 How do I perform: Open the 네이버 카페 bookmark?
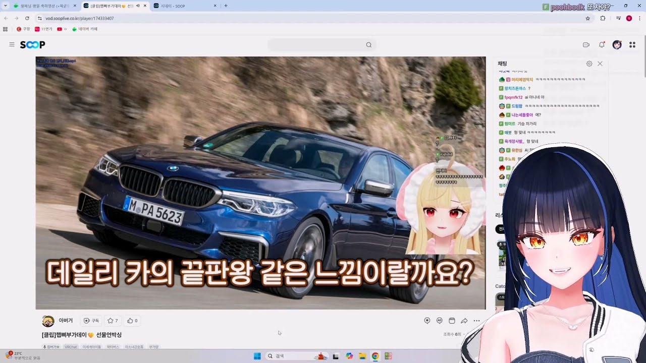84,29
